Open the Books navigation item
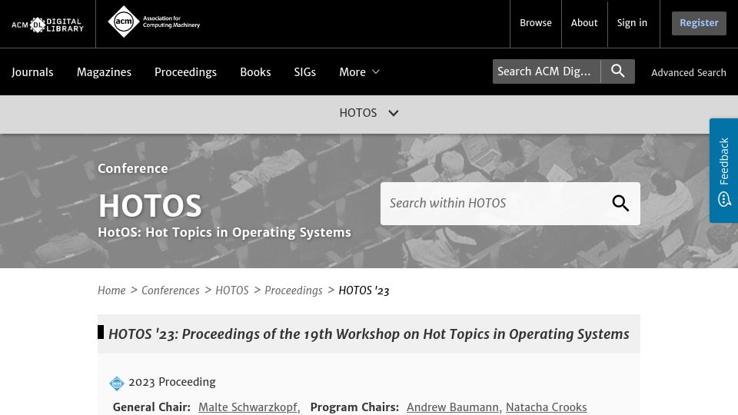This screenshot has height=415, width=738. coord(255,72)
